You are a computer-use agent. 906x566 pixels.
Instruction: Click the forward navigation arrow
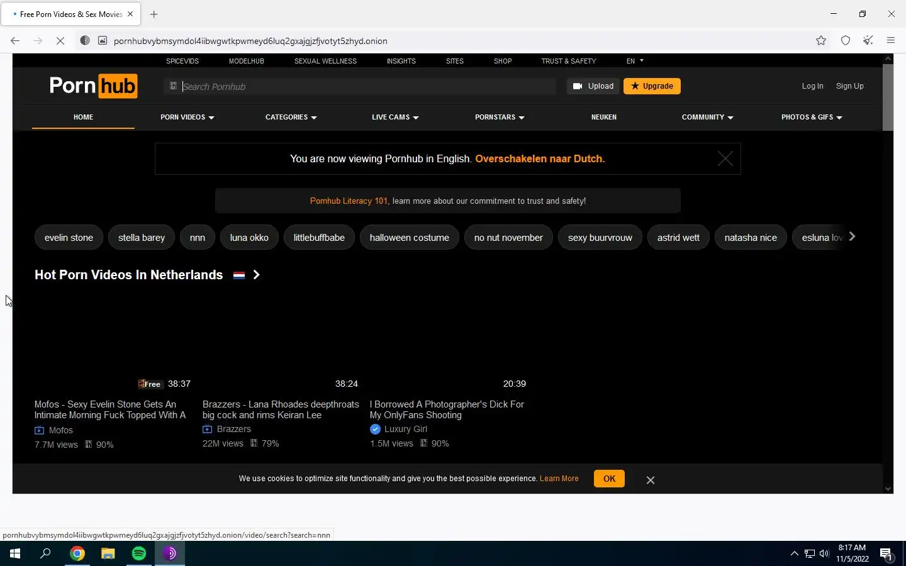pos(38,41)
